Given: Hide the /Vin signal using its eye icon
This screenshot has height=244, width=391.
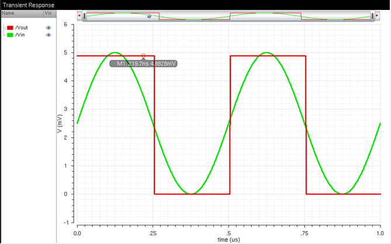Looking at the screenshot, I should [x=49, y=35].
